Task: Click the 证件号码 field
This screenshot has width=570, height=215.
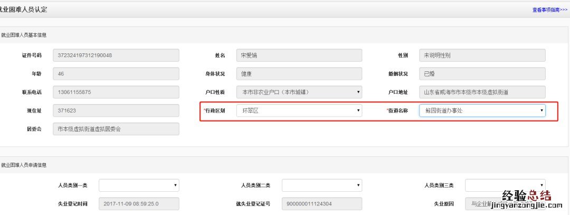Action: (116, 55)
